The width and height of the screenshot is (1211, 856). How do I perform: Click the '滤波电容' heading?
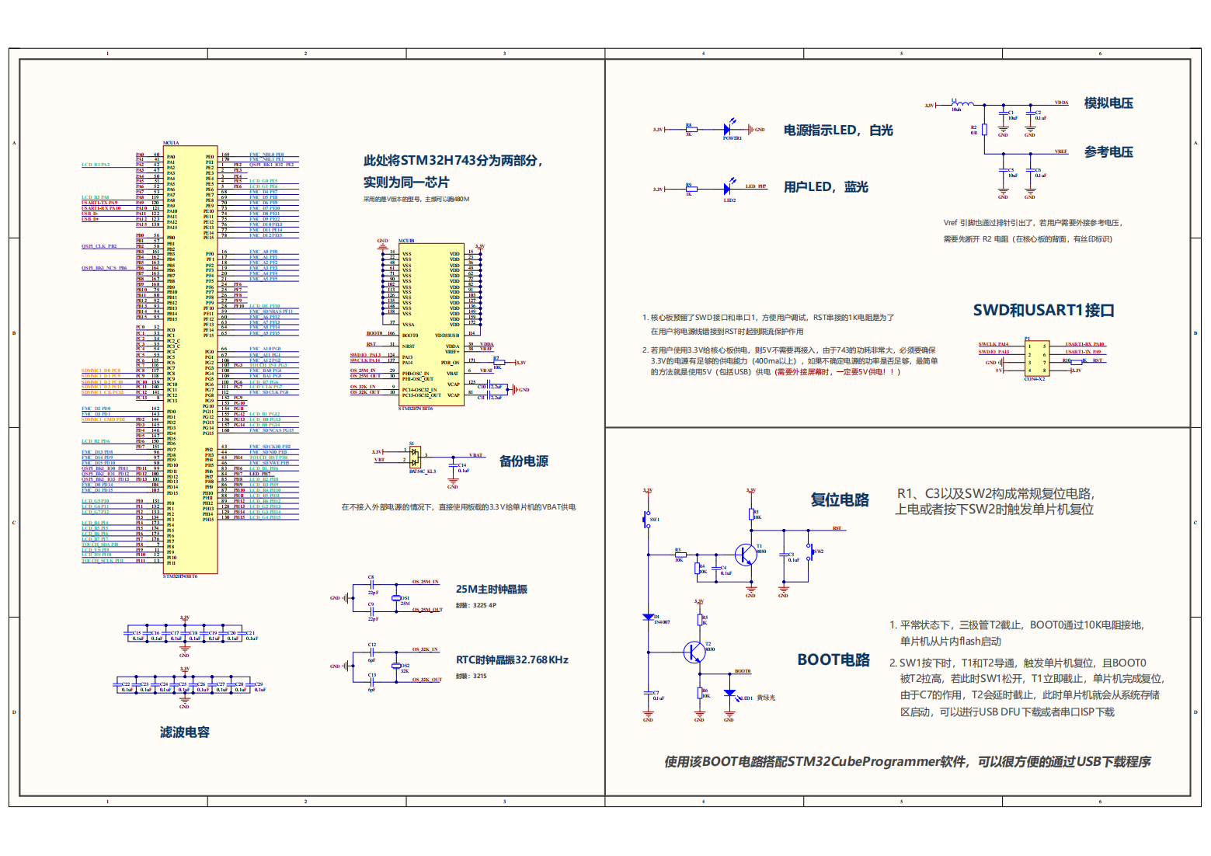coord(185,732)
